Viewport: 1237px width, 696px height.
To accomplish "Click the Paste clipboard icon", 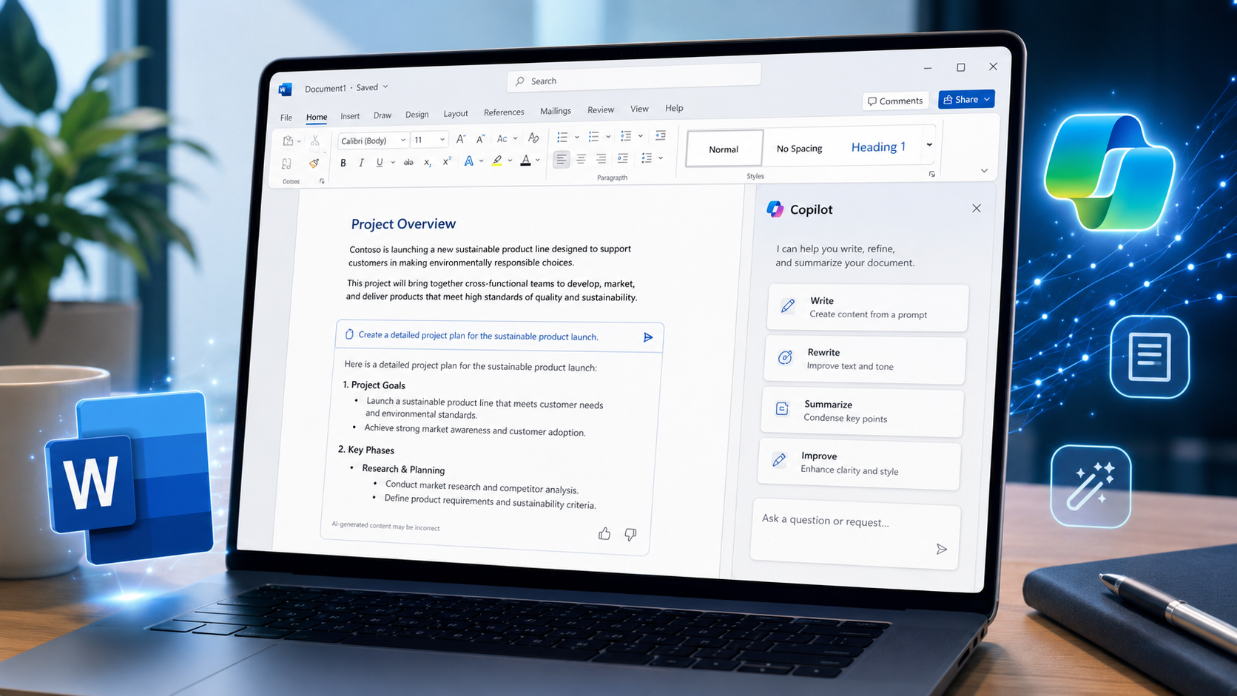I will (x=288, y=141).
